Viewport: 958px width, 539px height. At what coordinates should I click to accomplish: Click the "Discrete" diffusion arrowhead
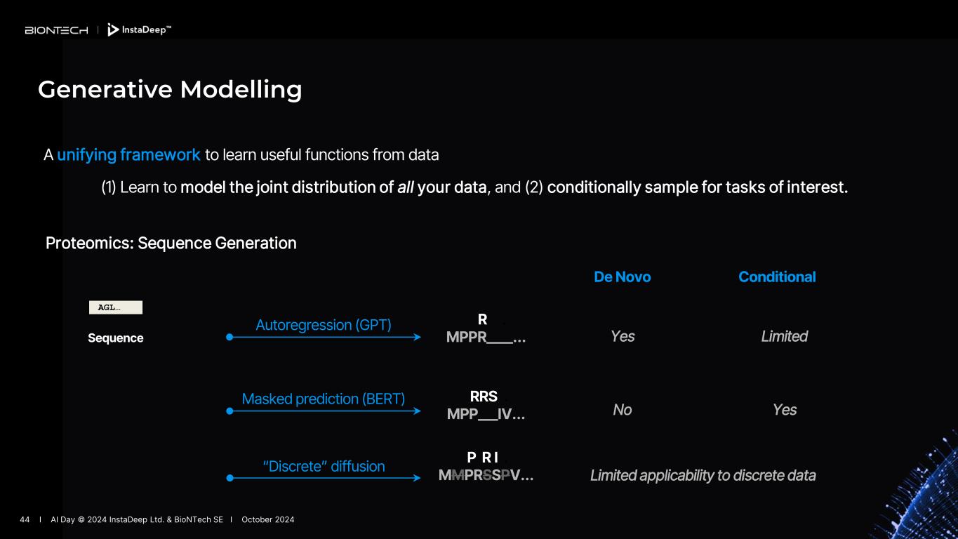417,479
